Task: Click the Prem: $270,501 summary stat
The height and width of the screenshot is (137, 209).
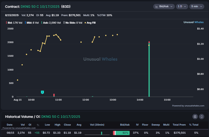Action: click(71, 15)
